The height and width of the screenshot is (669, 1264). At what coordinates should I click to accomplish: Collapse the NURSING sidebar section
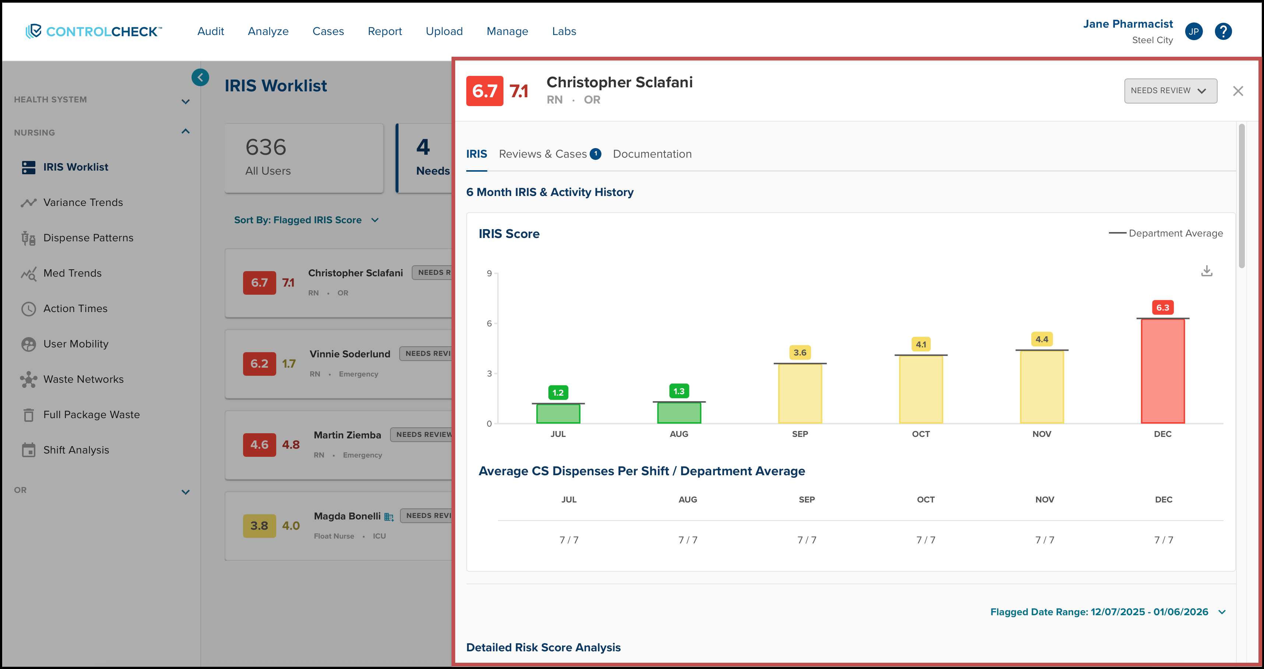click(185, 132)
